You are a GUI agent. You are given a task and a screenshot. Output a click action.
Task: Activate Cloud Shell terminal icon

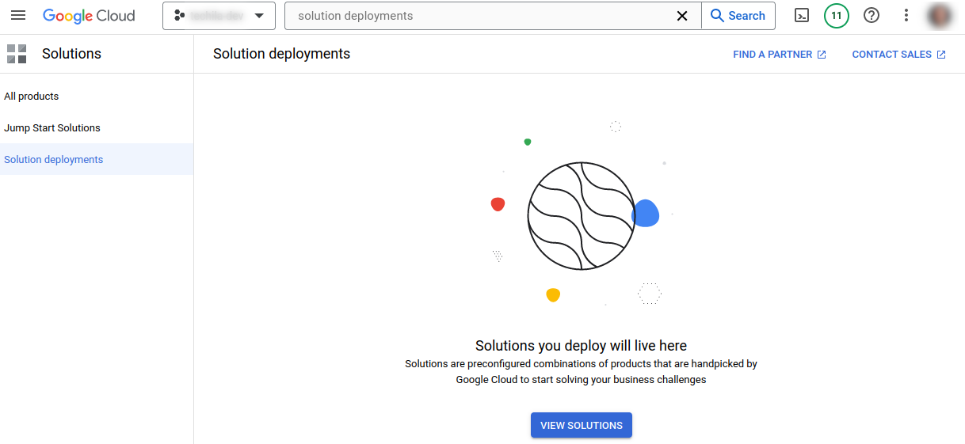coord(802,16)
